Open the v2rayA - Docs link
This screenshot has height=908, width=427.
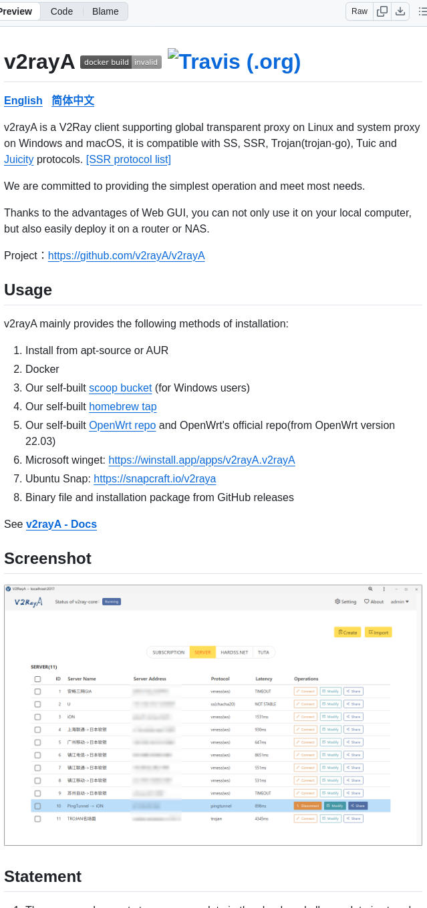click(61, 524)
